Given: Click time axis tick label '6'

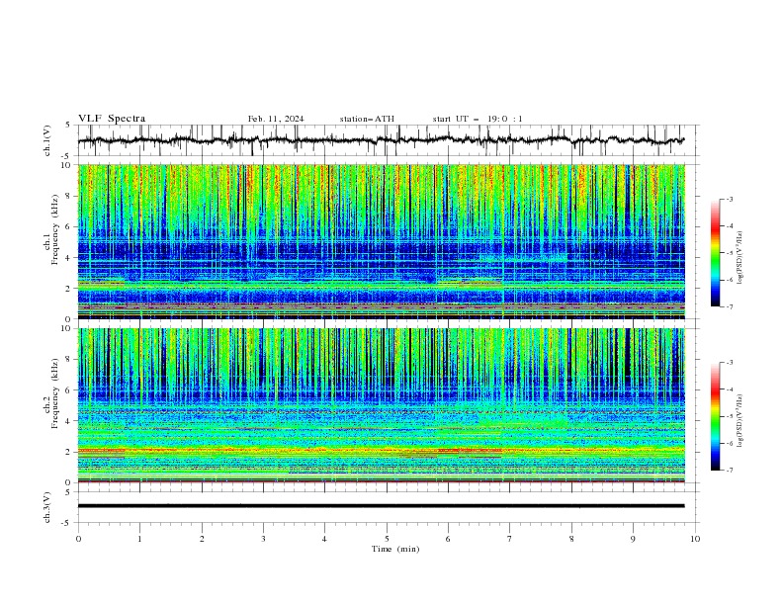Looking at the screenshot, I should click(449, 539).
